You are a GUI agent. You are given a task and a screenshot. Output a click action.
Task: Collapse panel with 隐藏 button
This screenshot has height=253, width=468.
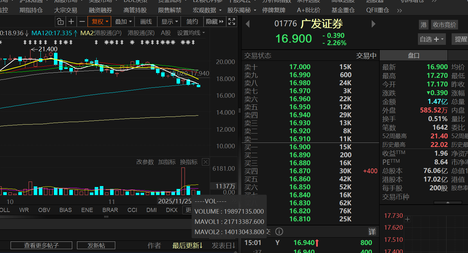coord(215,22)
